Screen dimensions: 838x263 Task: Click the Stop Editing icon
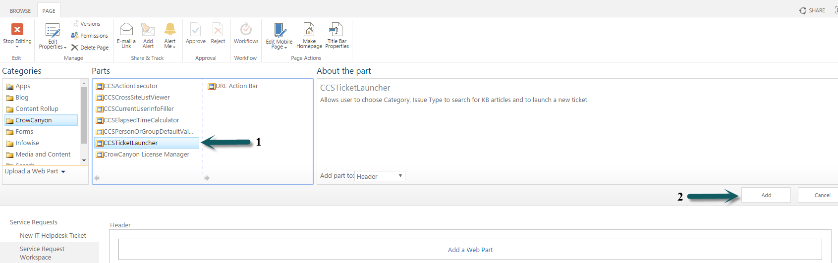17,29
